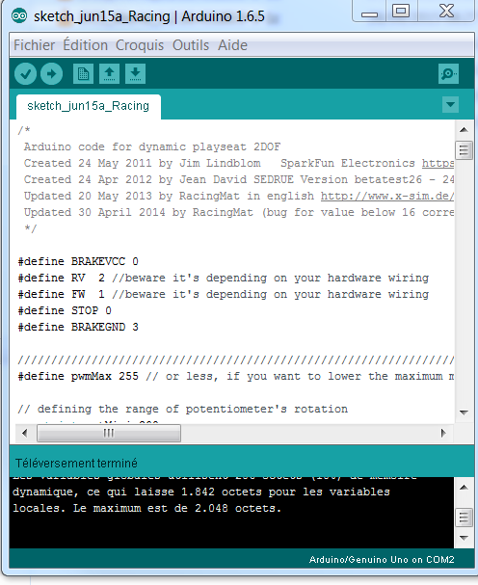Screen dimensions: 478x585
Task: Open the Fichier menu
Action: (34, 45)
